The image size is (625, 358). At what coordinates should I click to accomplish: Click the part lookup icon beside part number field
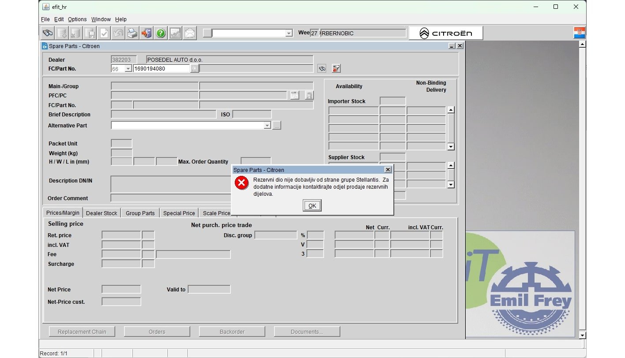(x=194, y=68)
